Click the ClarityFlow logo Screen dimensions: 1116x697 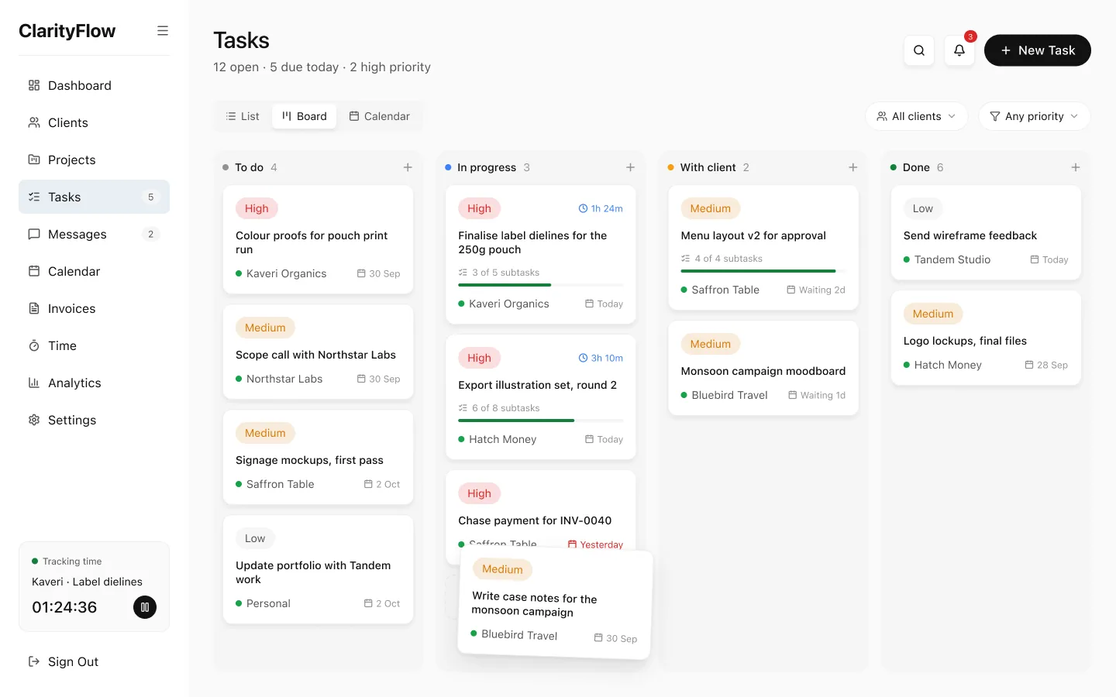67,31
